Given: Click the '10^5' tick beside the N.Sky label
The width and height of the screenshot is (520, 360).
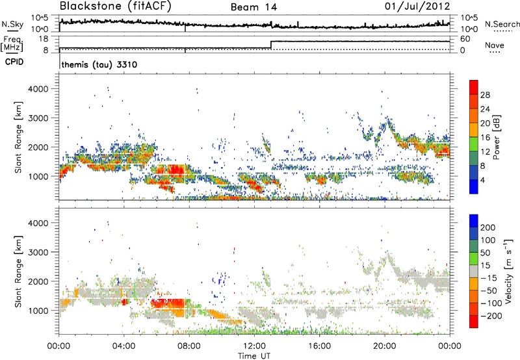Looking at the screenshot, I should (x=40, y=18).
